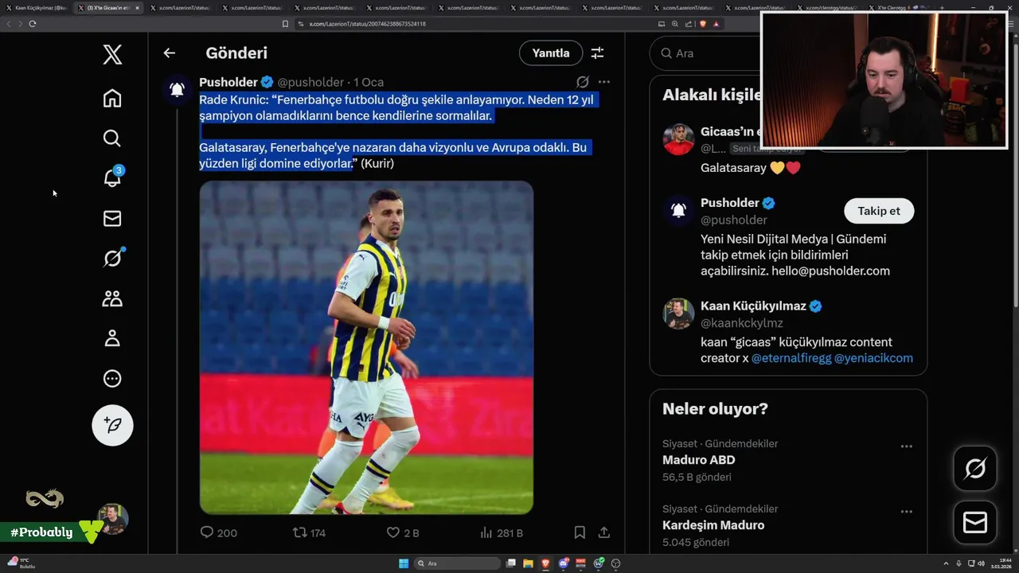This screenshot has width=1019, height=573.
Task: Open taskbar weather widget 11°C
Action: tap(21, 563)
